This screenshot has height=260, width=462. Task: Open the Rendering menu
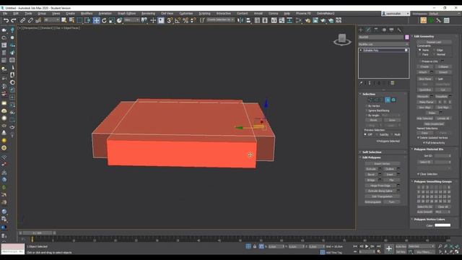pos(148,14)
